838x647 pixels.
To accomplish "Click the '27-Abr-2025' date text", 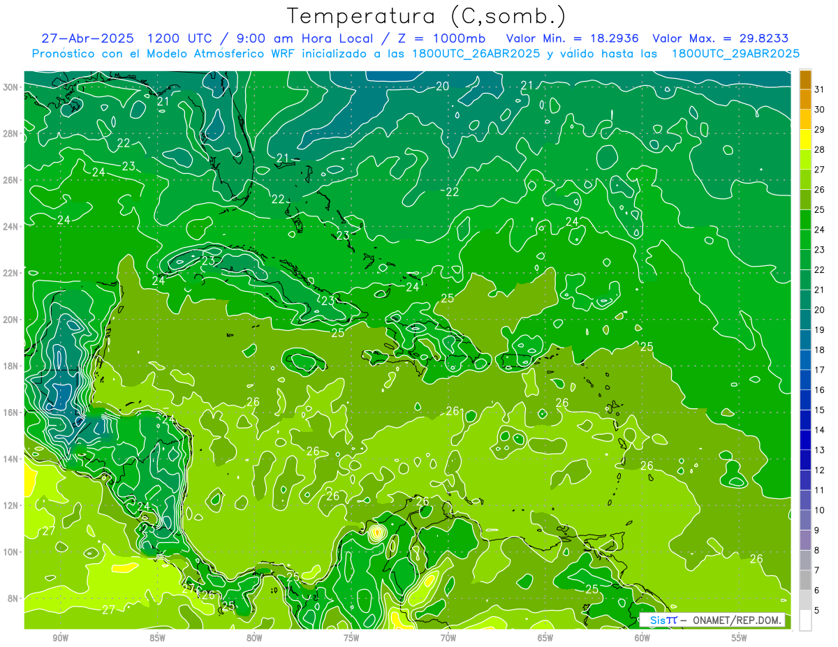I will pyautogui.click(x=87, y=38).
